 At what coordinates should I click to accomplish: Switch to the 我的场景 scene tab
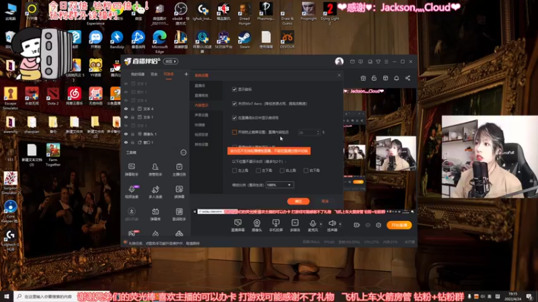[138, 74]
